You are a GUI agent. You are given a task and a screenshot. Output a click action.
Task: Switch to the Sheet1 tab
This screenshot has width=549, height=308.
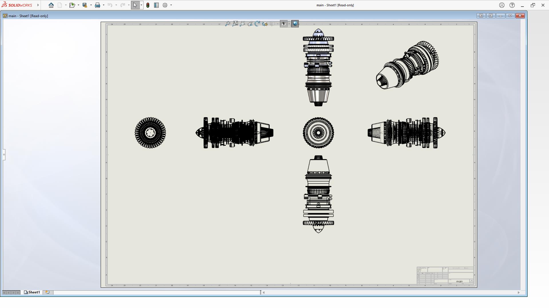coord(32,292)
